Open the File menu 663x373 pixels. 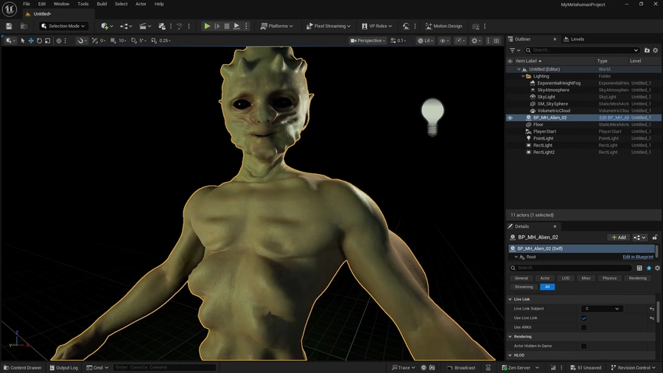(x=27, y=4)
